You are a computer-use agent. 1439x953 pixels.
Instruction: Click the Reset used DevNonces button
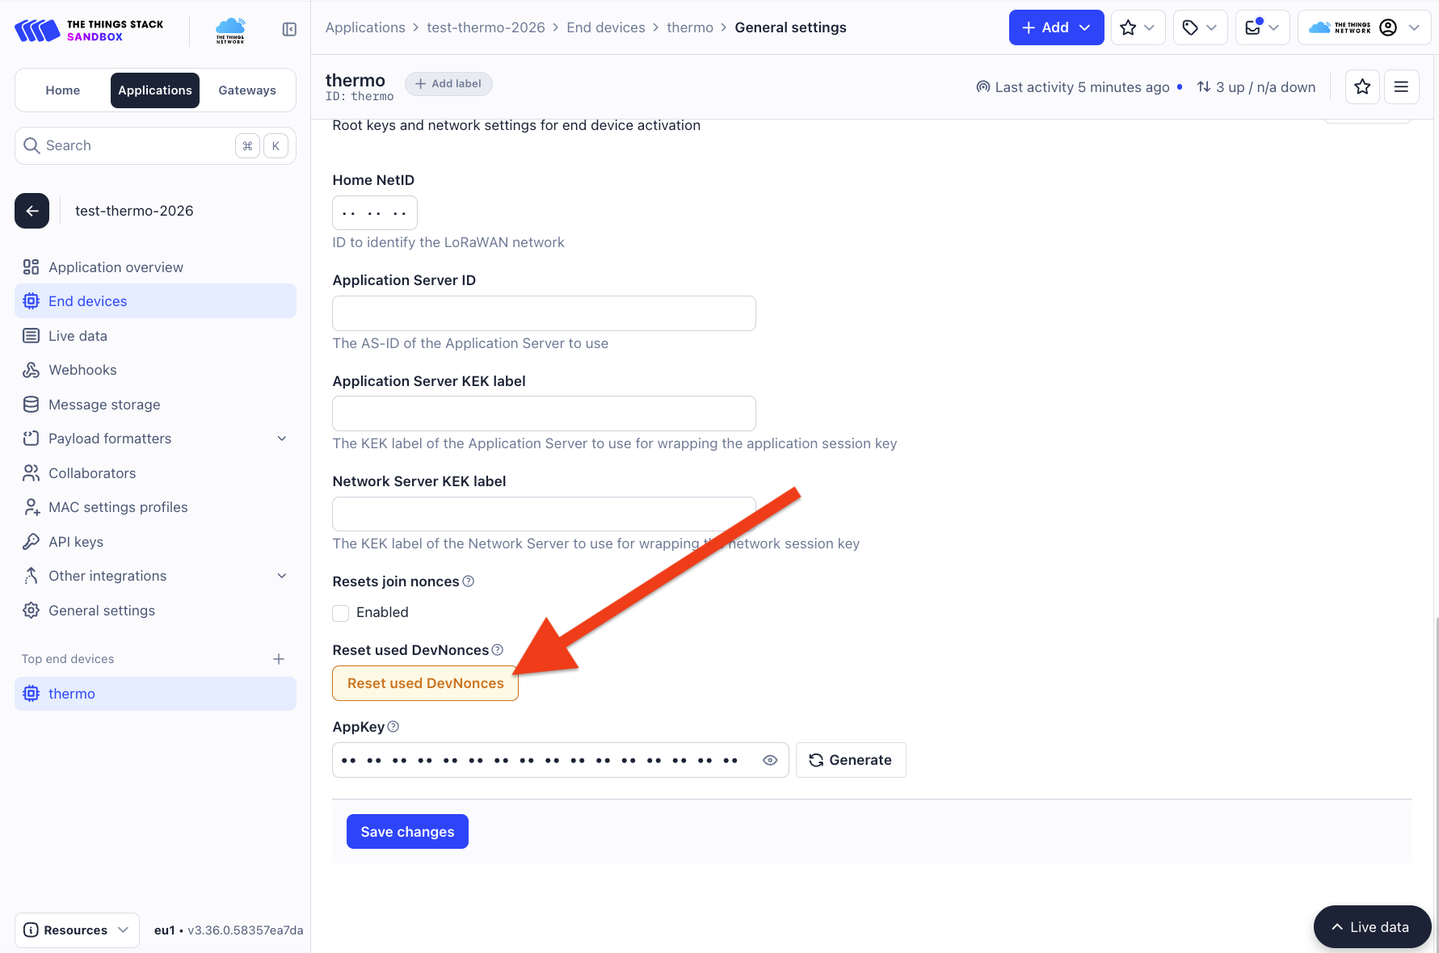pos(425,683)
